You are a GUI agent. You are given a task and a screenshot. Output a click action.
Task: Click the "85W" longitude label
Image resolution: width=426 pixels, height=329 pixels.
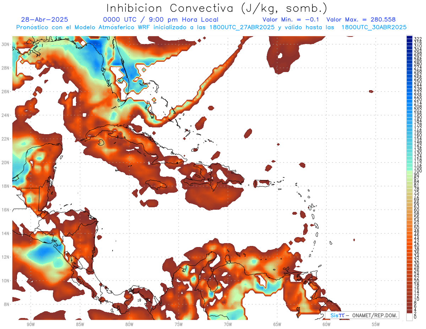pyautogui.click(x=80, y=324)
